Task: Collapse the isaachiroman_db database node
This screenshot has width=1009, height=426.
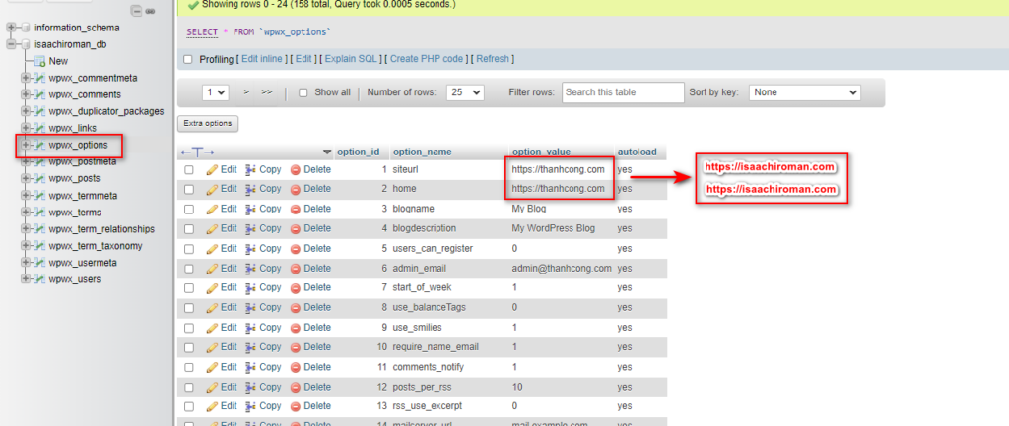Action: [x=11, y=45]
